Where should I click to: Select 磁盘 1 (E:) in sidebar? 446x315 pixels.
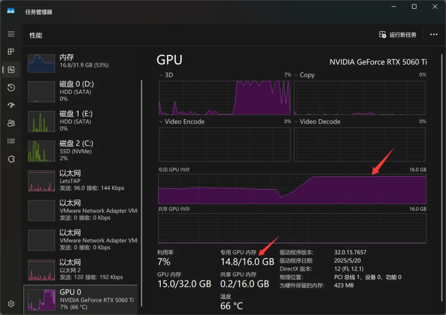coord(82,121)
